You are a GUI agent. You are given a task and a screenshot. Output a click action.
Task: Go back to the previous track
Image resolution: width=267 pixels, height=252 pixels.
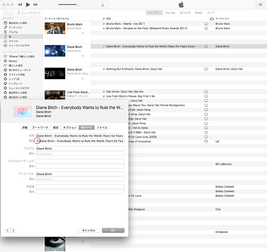(20, 4)
